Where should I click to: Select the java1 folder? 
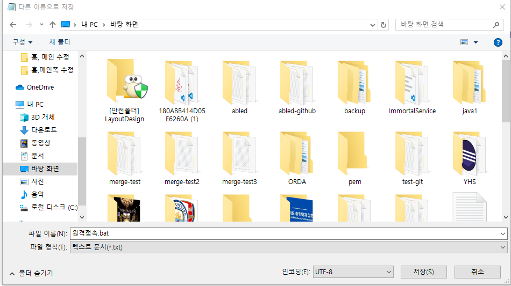click(470, 87)
